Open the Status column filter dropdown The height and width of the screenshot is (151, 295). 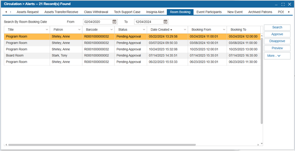[x=144, y=30]
